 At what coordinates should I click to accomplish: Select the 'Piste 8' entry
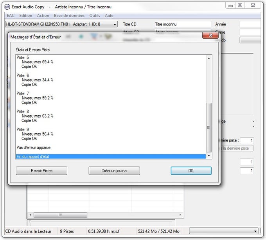point(23,111)
